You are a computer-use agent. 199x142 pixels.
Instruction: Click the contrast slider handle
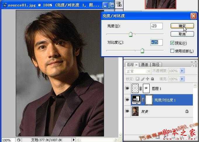pos(142,51)
